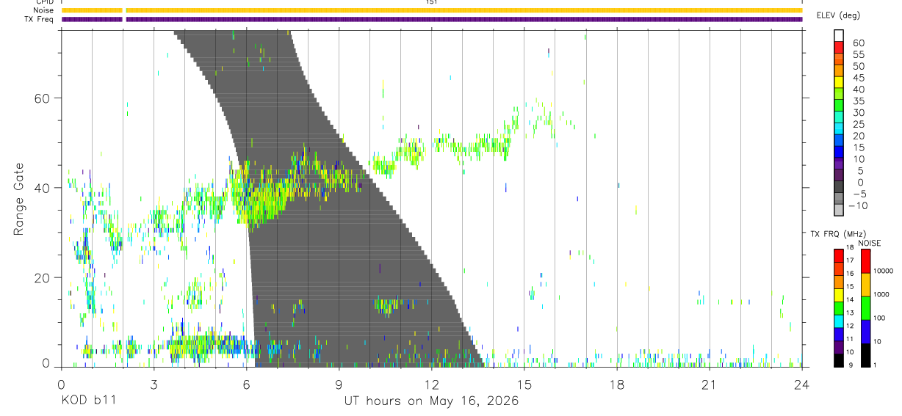Click the '50' label on the ELEV scale
Image resolution: width=902 pixels, height=416 pixels.
point(858,67)
